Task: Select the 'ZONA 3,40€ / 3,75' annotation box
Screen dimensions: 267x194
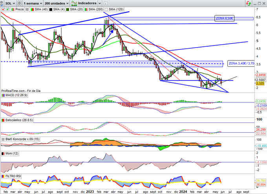Action: click(x=241, y=63)
